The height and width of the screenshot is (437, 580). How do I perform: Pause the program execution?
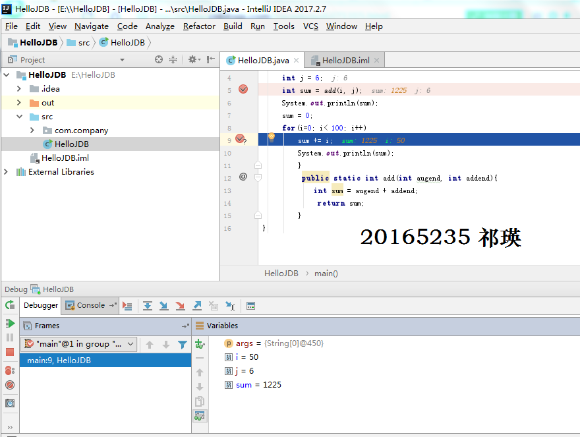click(x=10, y=337)
